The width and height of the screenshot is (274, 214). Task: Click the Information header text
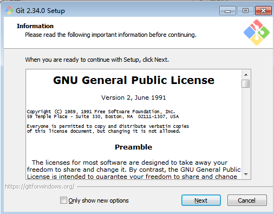tap(35, 26)
